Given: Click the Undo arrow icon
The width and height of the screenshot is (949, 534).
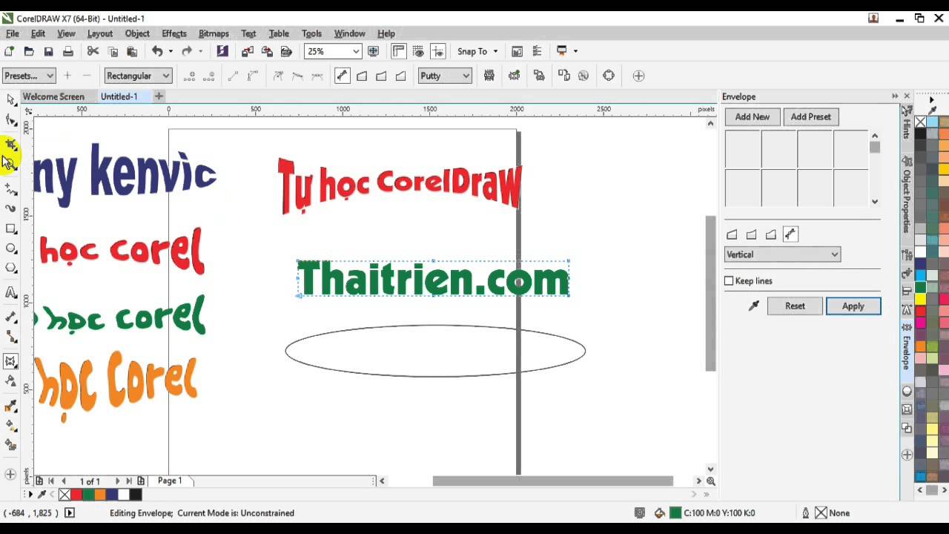Looking at the screenshot, I should pos(157,51).
